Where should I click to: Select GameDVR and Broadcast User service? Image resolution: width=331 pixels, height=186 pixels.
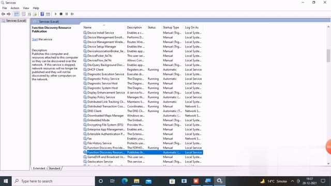(x=143, y=157)
